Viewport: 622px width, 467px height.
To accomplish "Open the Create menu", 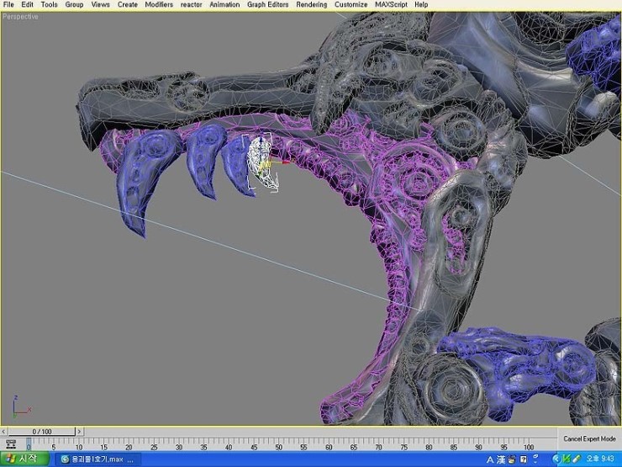I will pyautogui.click(x=127, y=5).
